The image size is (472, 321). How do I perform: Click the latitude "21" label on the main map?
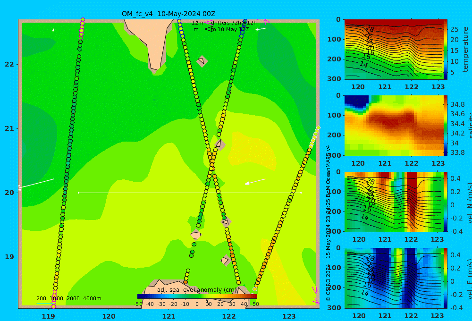point(9,128)
